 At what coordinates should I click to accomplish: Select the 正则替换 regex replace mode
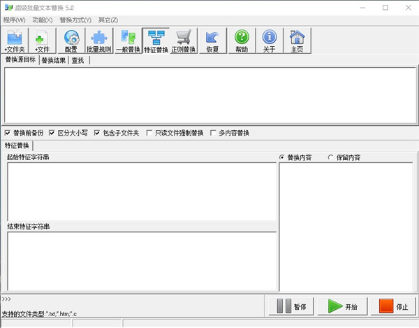click(184, 41)
